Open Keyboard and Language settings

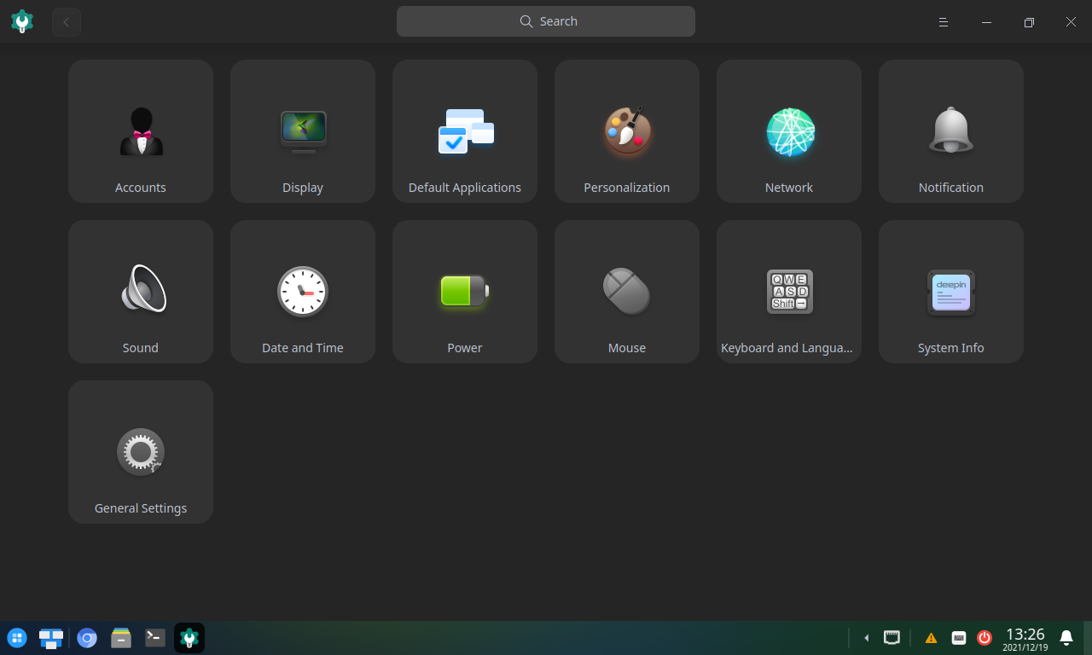click(789, 292)
